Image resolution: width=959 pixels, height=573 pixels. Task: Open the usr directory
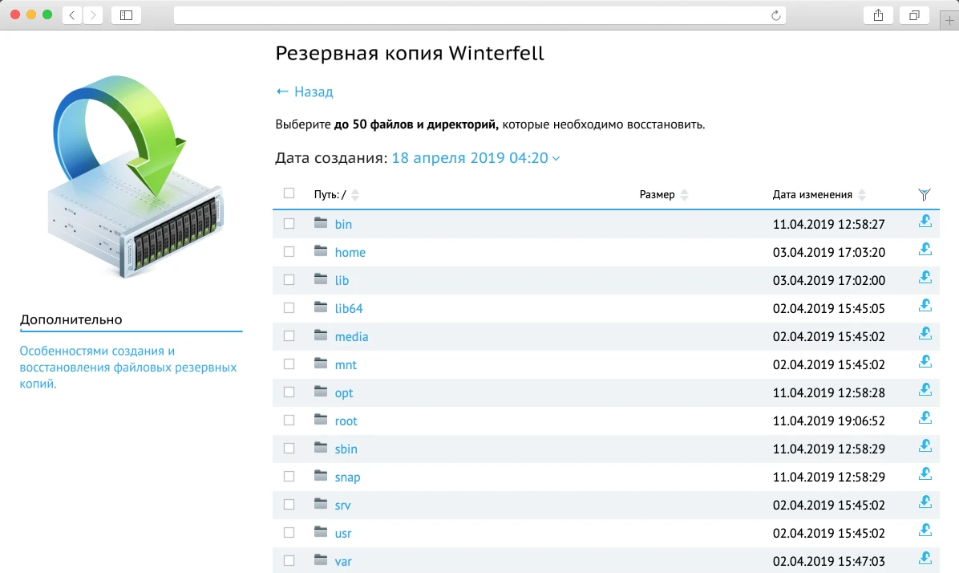click(x=343, y=533)
